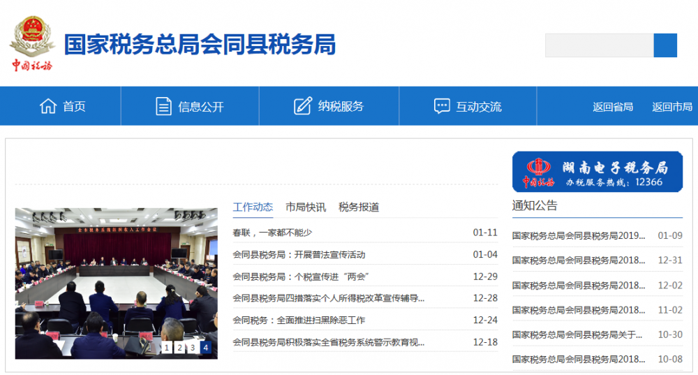Open news 会同县税务局：个税宣传进“两会”
698x375 pixels.
(301, 277)
